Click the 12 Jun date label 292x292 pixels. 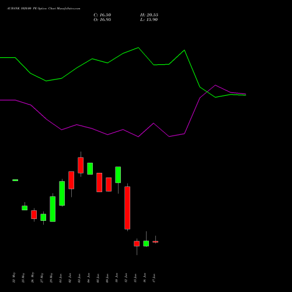(126, 277)
